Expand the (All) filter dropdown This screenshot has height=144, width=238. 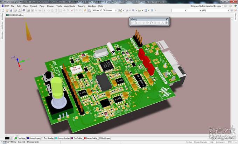click(x=229, y=11)
